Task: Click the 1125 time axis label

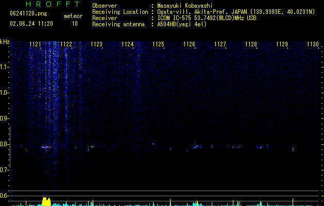Action: 158,44
